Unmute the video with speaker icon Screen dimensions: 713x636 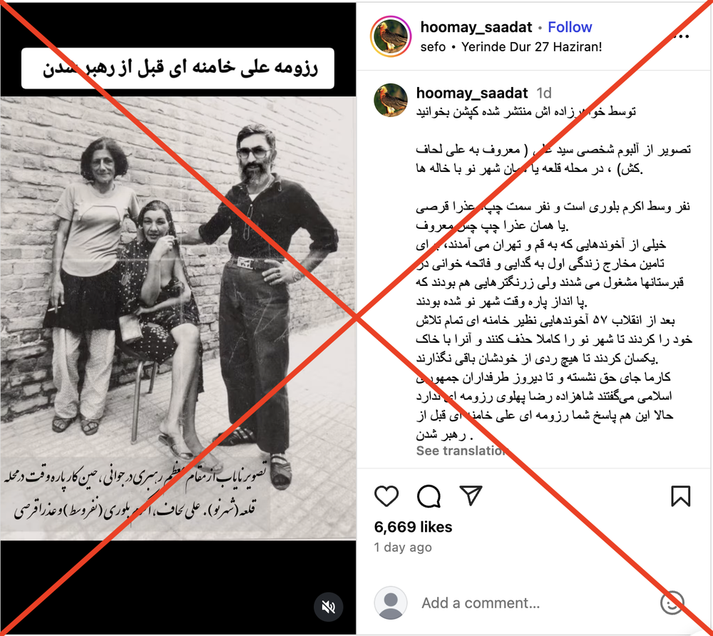(328, 607)
